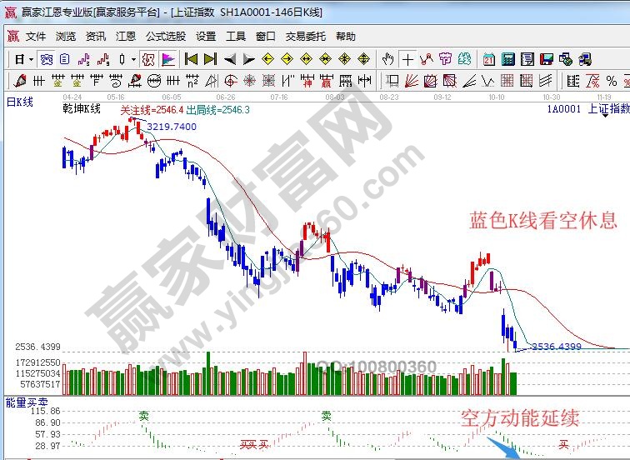Image resolution: width=630 pixels, height=460 pixels.
Task: Click the percent sign tool icon
Action: click(612, 81)
